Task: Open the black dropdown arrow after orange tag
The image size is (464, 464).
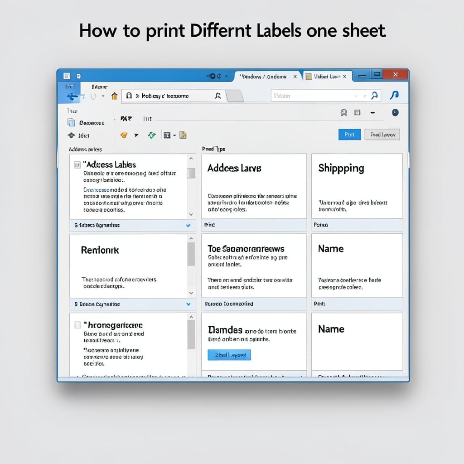Action: pos(136,135)
